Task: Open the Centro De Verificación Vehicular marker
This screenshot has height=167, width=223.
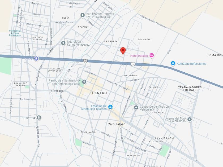Action: tap(136, 108)
